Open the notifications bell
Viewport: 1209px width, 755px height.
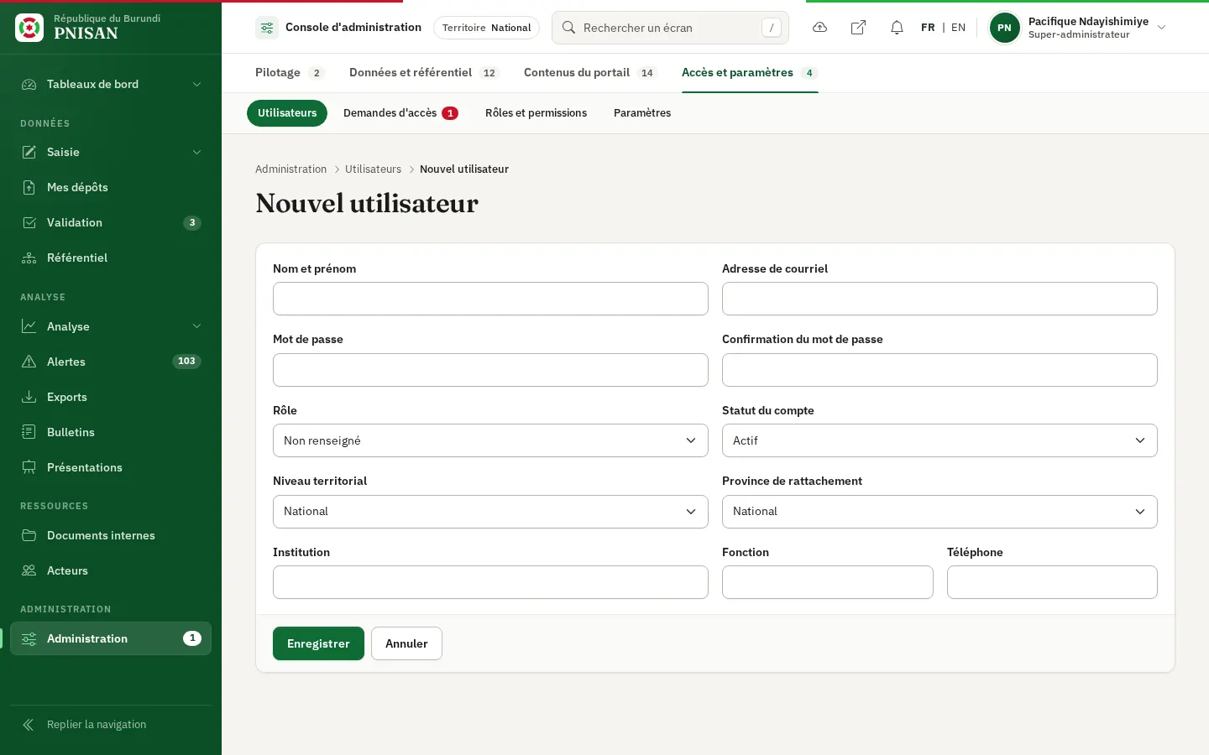click(897, 28)
